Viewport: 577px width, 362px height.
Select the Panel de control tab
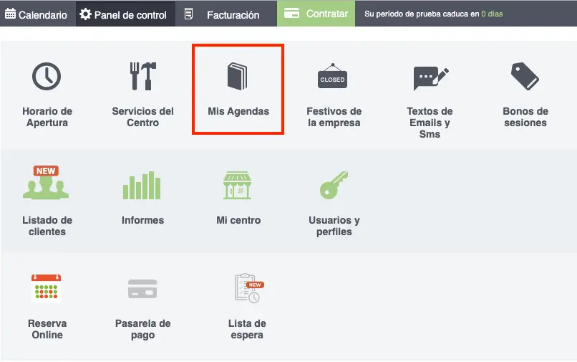[x=125, y=14]
